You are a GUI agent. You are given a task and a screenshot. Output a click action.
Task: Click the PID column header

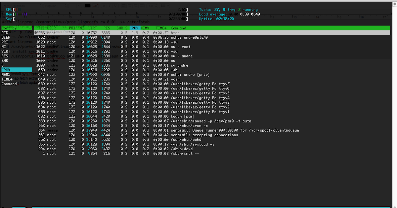41,28
